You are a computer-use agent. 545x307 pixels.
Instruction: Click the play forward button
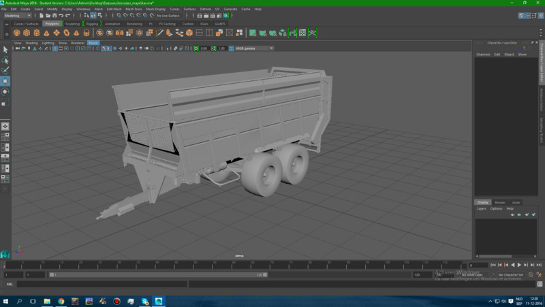coord(519,265)
